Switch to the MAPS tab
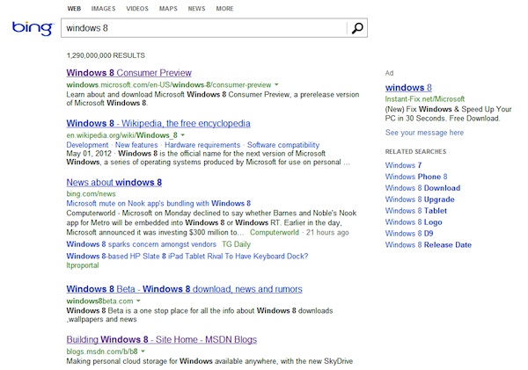This screenshot has width=528, height=370. 168,9
